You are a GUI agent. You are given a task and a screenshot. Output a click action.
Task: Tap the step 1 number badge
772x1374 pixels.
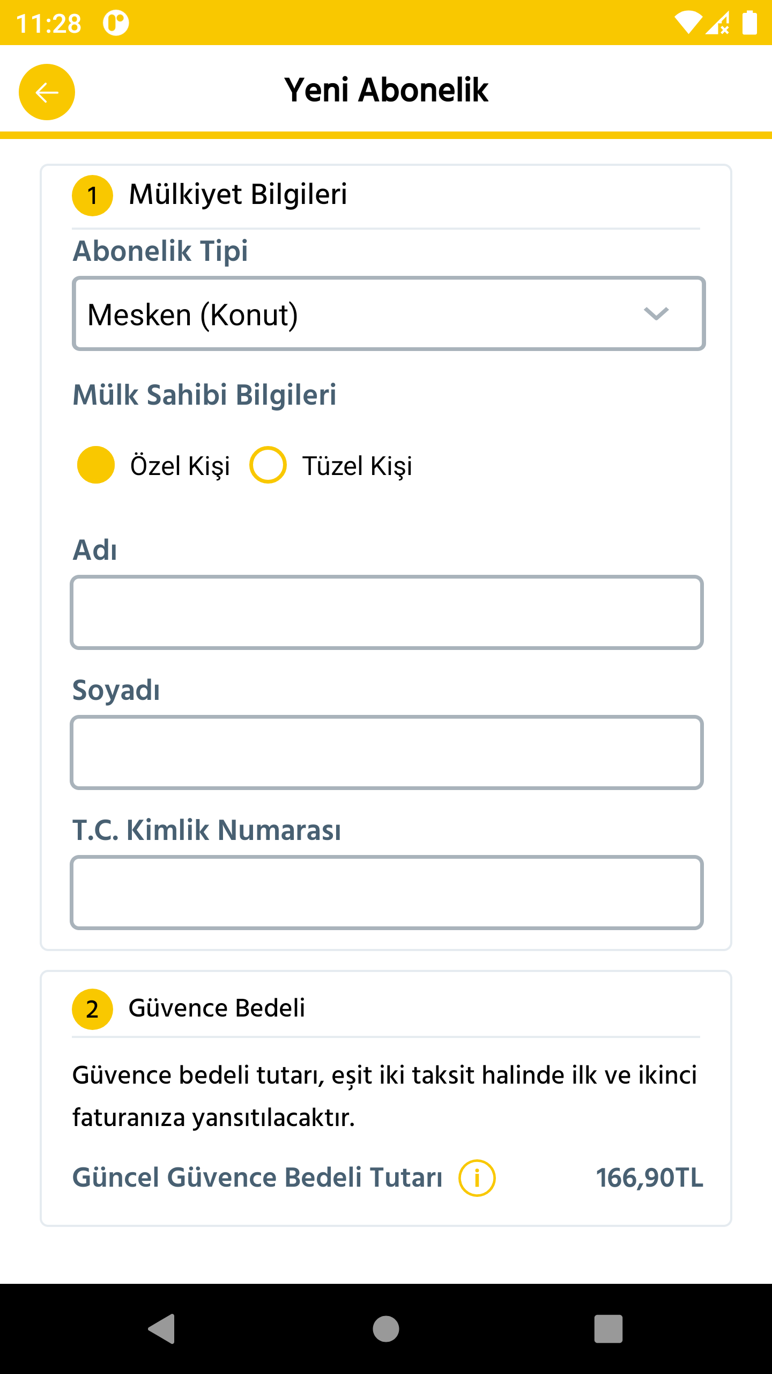(92, 195)
